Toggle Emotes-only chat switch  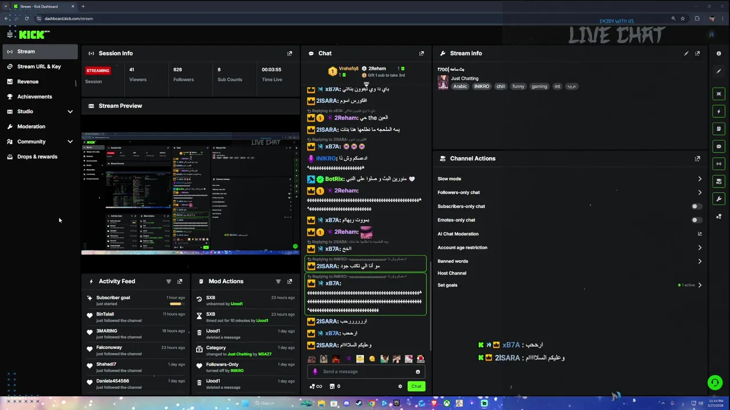point(696,220)
